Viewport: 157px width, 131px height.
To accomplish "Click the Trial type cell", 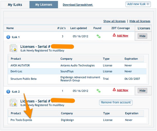I will tap(106, 79).
